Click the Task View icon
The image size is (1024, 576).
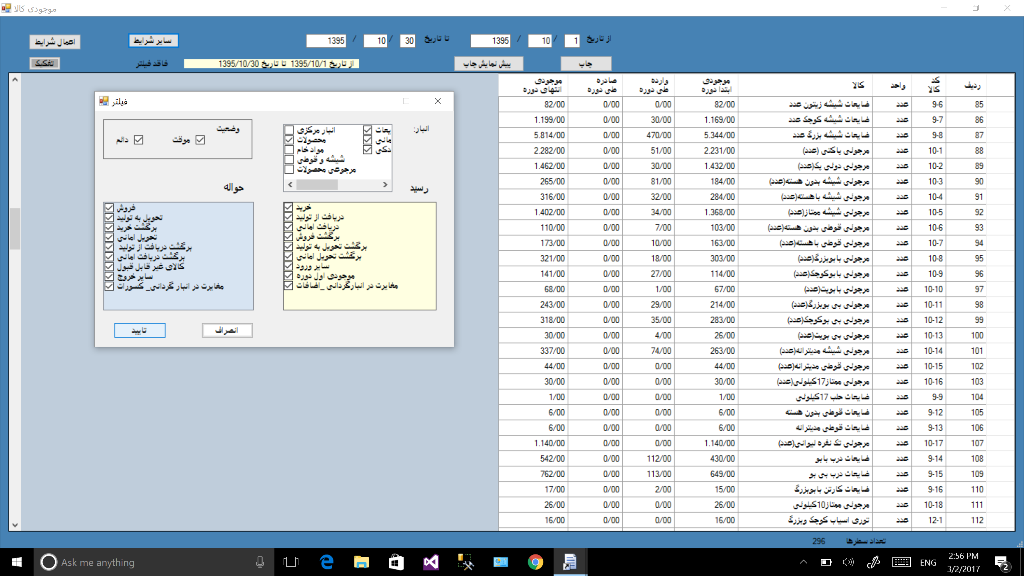tap(291, 562)
